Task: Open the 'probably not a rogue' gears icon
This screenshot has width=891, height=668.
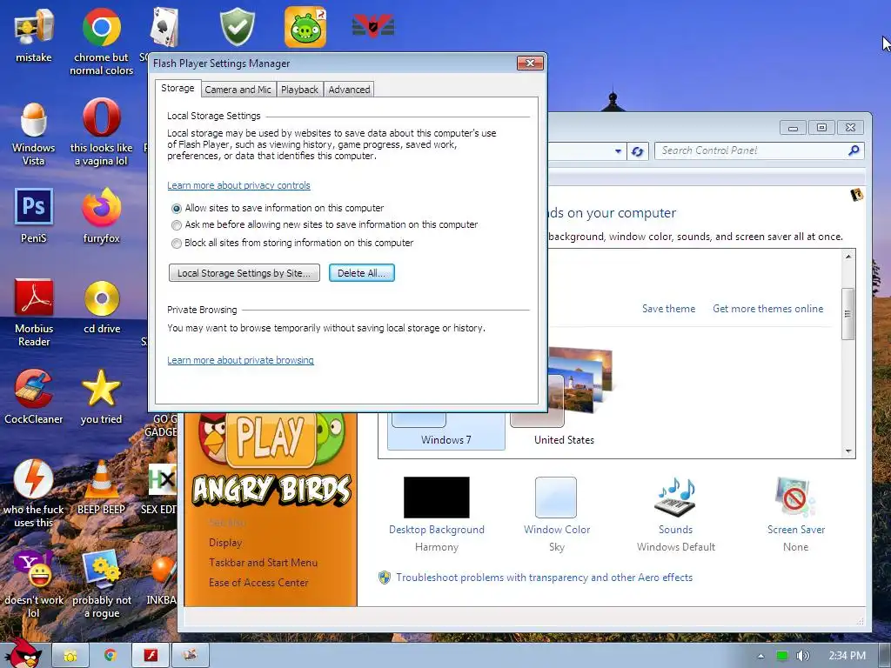Action: click(101, 569)
